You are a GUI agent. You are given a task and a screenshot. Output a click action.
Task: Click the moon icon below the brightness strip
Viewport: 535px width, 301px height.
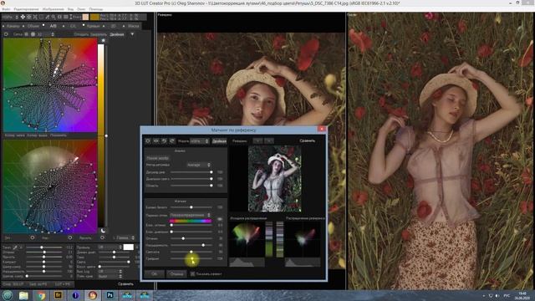[x=103, y=231]
